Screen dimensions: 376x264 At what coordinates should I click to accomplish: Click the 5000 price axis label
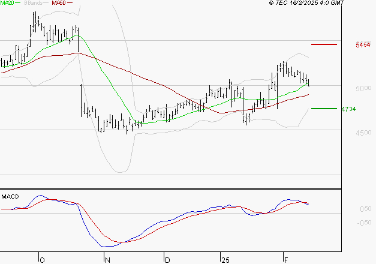click(x=362, y=88)
